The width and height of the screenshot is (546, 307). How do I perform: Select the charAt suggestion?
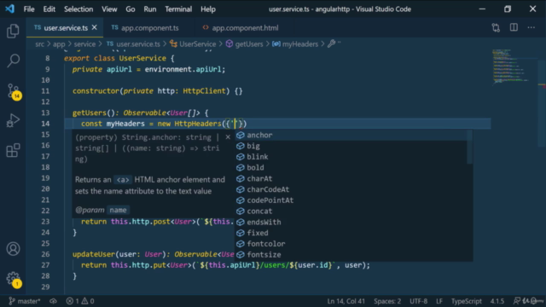351,178
